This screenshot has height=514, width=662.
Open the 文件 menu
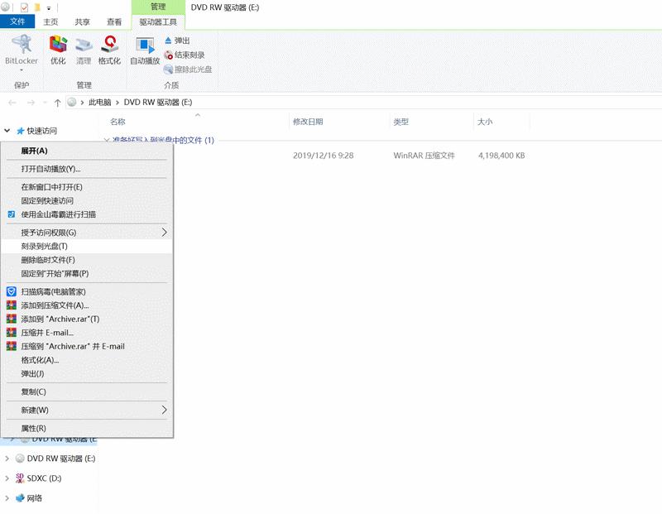pos(17,22)
